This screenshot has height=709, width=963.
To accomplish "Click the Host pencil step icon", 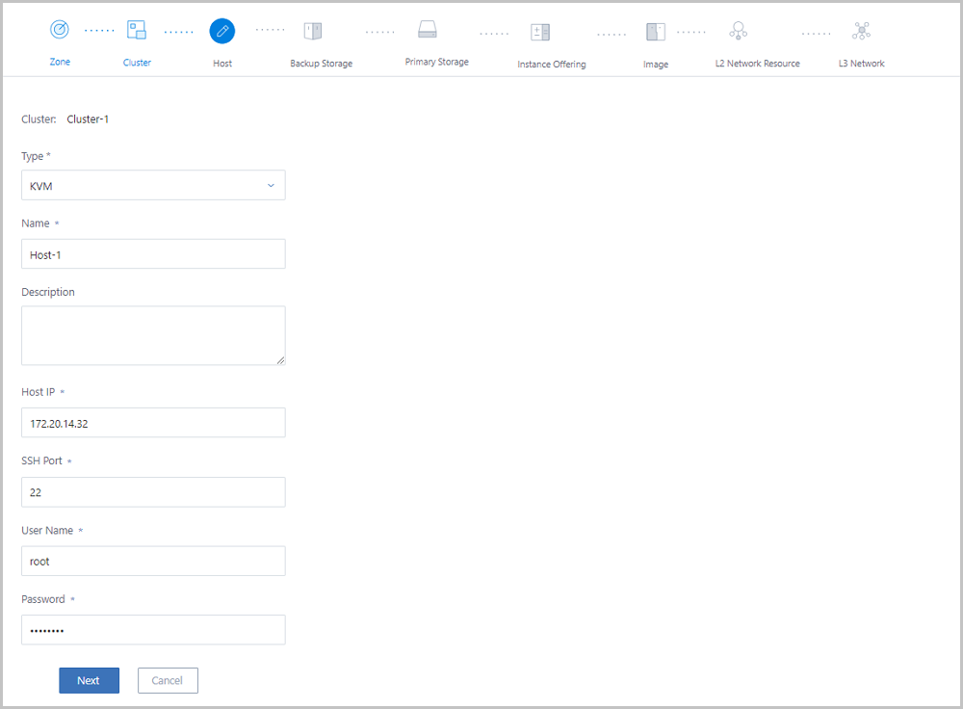I will [222, 31].
